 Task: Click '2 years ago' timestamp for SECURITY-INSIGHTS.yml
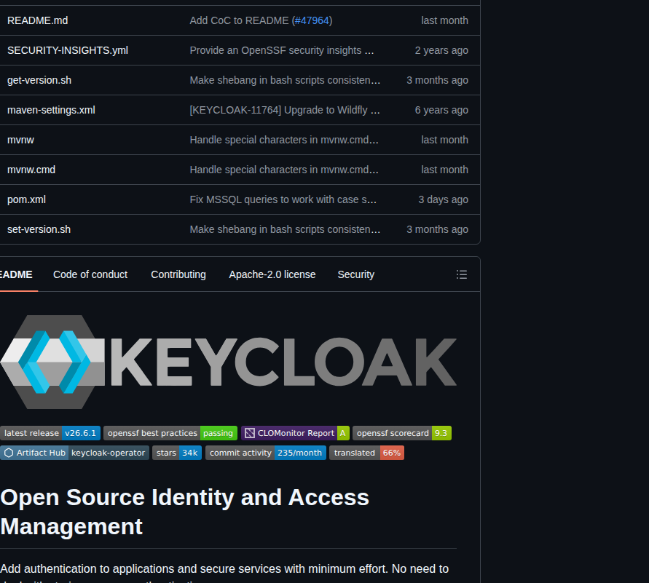coord(441,50)
